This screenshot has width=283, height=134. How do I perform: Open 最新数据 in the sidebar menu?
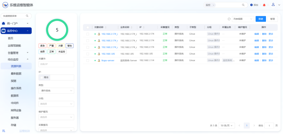pyautogui.click(x=16, y=74)
